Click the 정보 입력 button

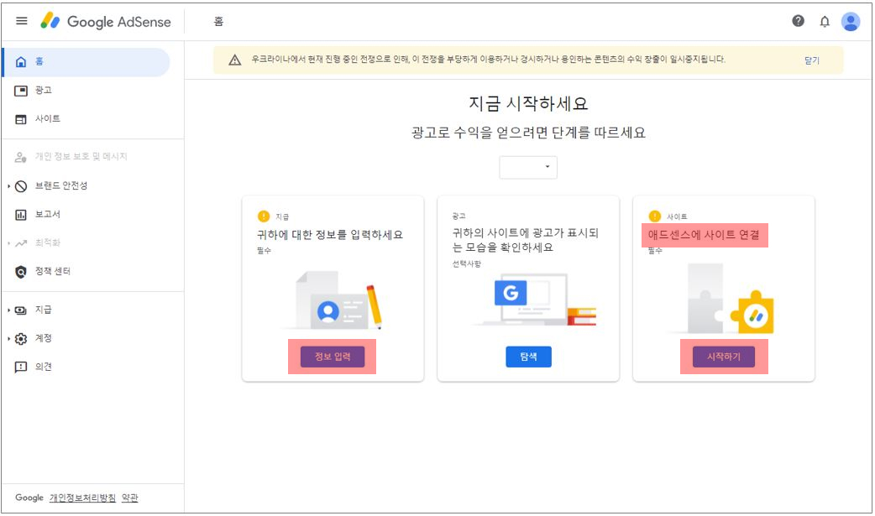333,357
